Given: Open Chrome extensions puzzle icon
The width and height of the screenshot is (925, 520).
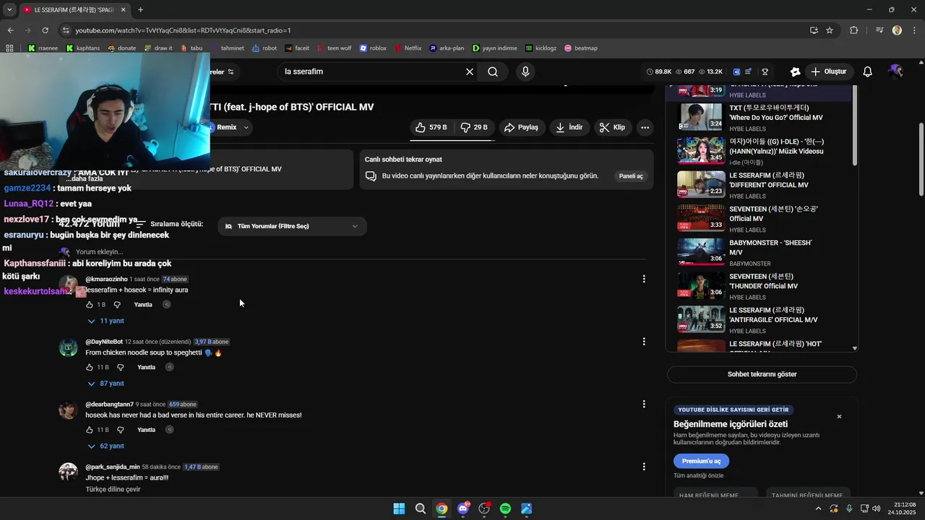Looking at the screenshot, I should [x=854, y=30].
